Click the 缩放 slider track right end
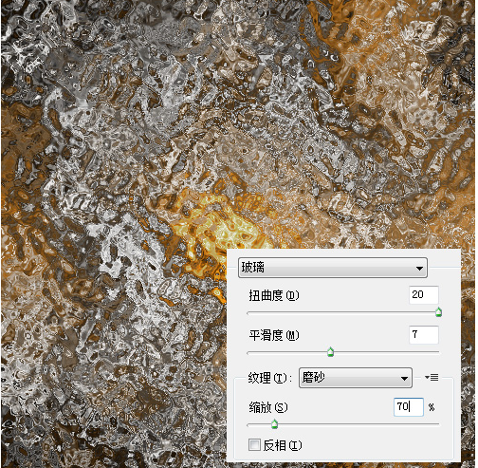Screen dimensions: 478x468 click(x=437, y=424)
